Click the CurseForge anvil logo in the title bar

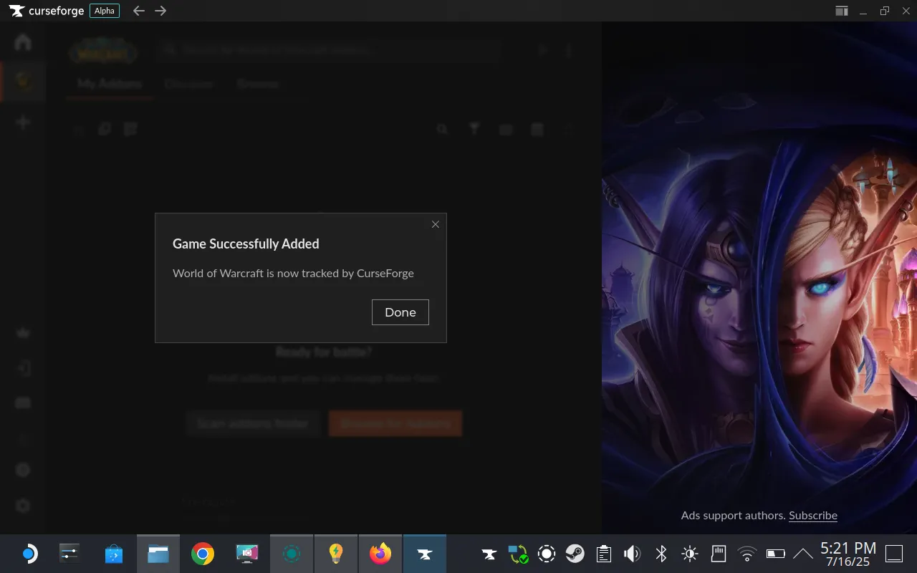14,11
